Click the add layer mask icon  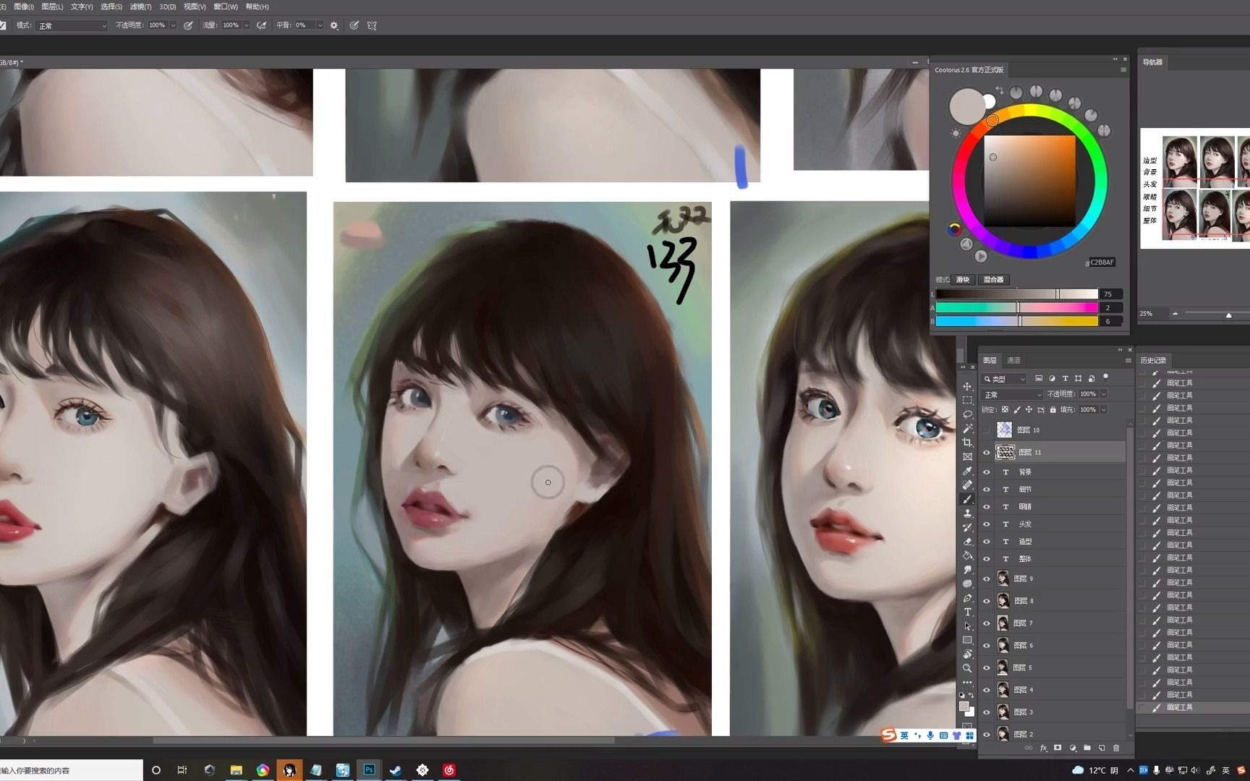point(1058,748)
